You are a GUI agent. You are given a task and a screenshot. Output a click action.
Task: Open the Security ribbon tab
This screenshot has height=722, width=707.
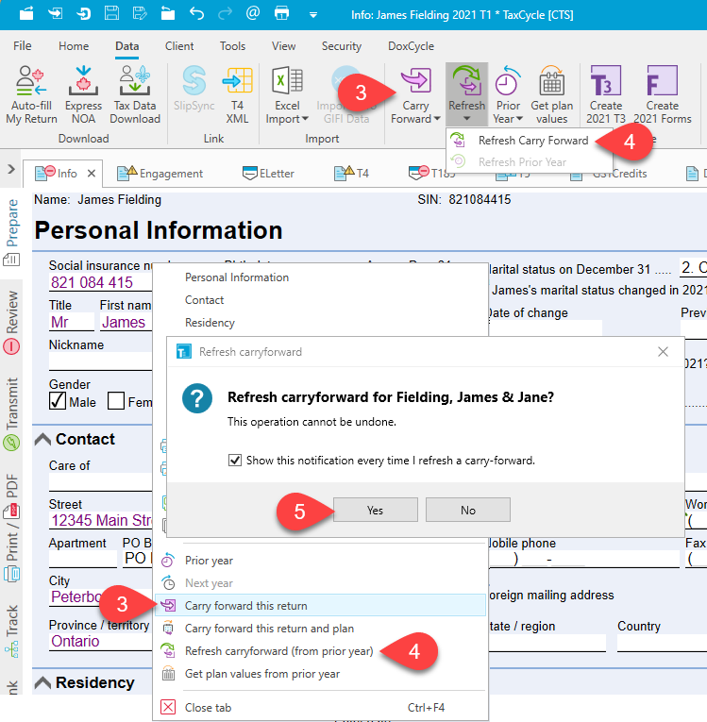342,46
